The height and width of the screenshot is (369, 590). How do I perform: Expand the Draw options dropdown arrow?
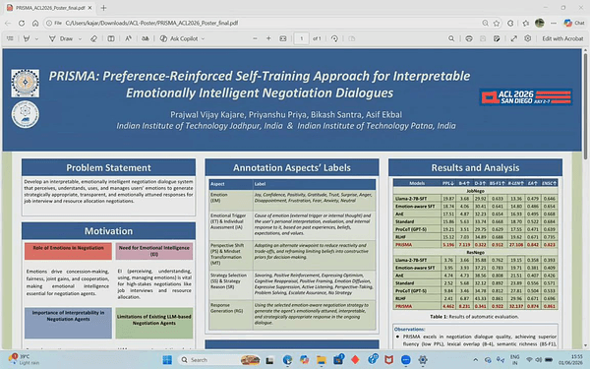point(80,38)
